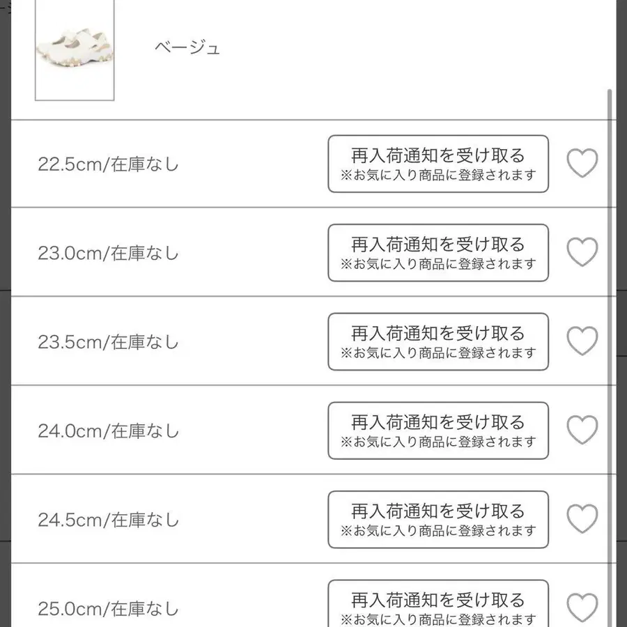Screen dimensions: 627x627
Task: Select the 24.5cm/在庫なし size row text
Action: pos(108,520)
